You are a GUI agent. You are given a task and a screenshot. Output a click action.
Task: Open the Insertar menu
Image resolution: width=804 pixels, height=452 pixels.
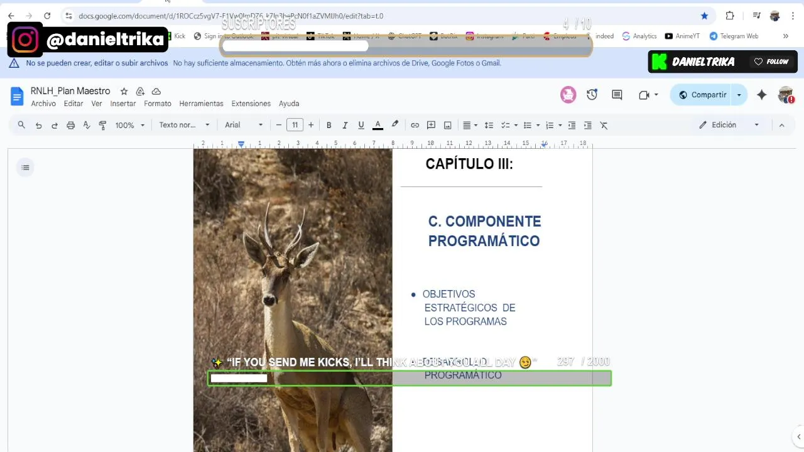(123, 104)
